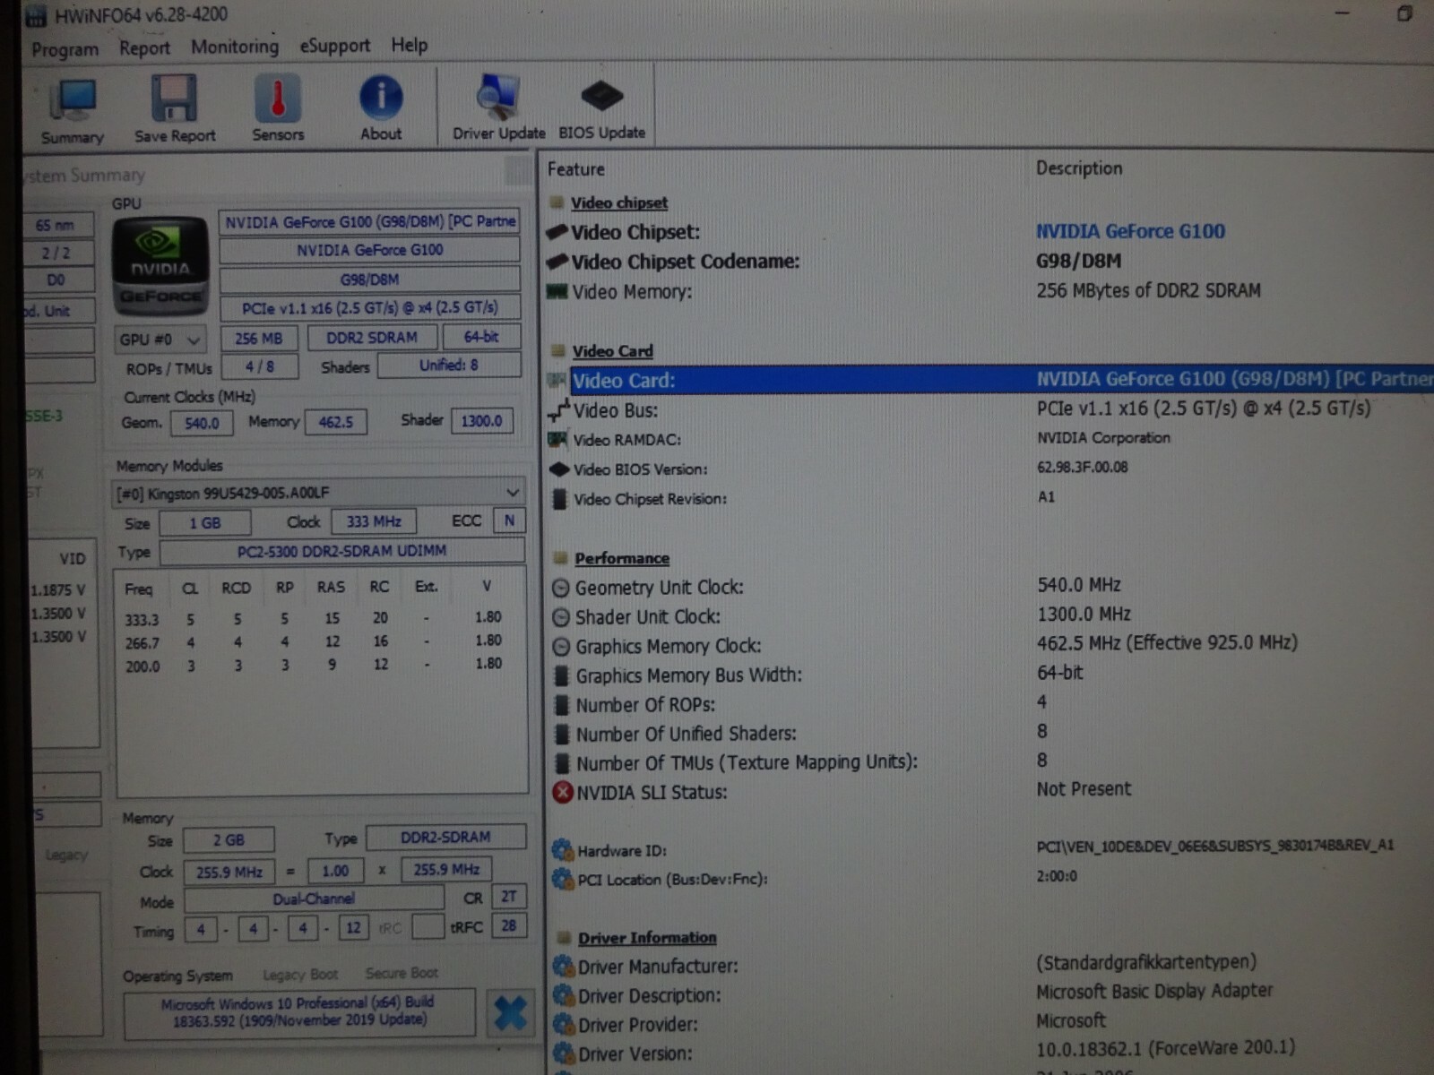Click the ECC indicator showing N

[x=508, y=520]
